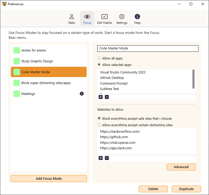
Task: Select the Meetings focus mode
Action: [49, 94]
